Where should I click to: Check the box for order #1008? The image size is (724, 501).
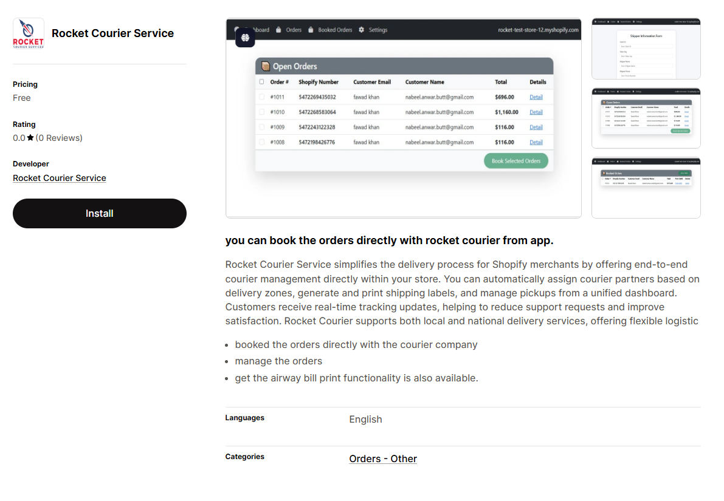tap(262, 143)
